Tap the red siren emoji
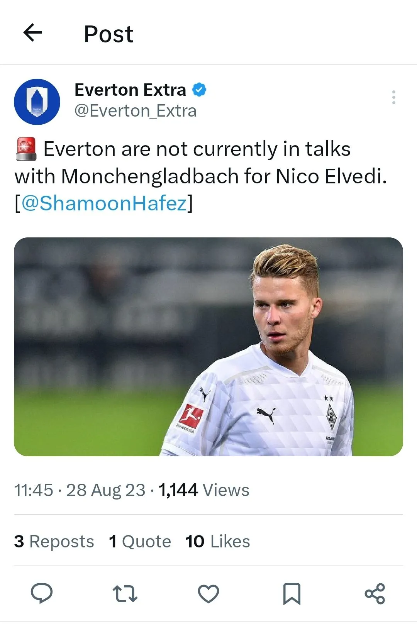The height and width of the screenshot is (625, 417). tap(26, 149)
